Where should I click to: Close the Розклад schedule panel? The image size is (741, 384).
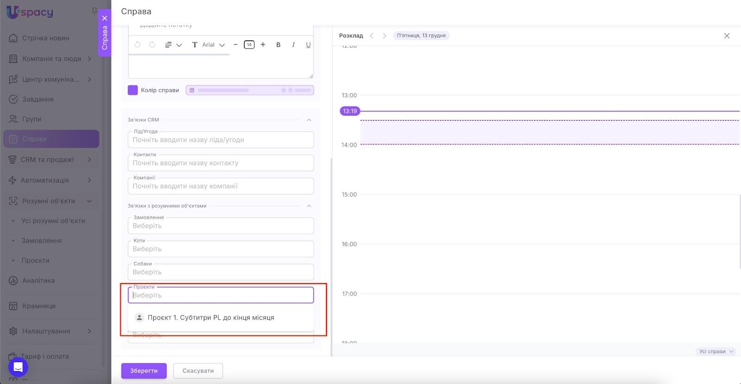point(727,36)
